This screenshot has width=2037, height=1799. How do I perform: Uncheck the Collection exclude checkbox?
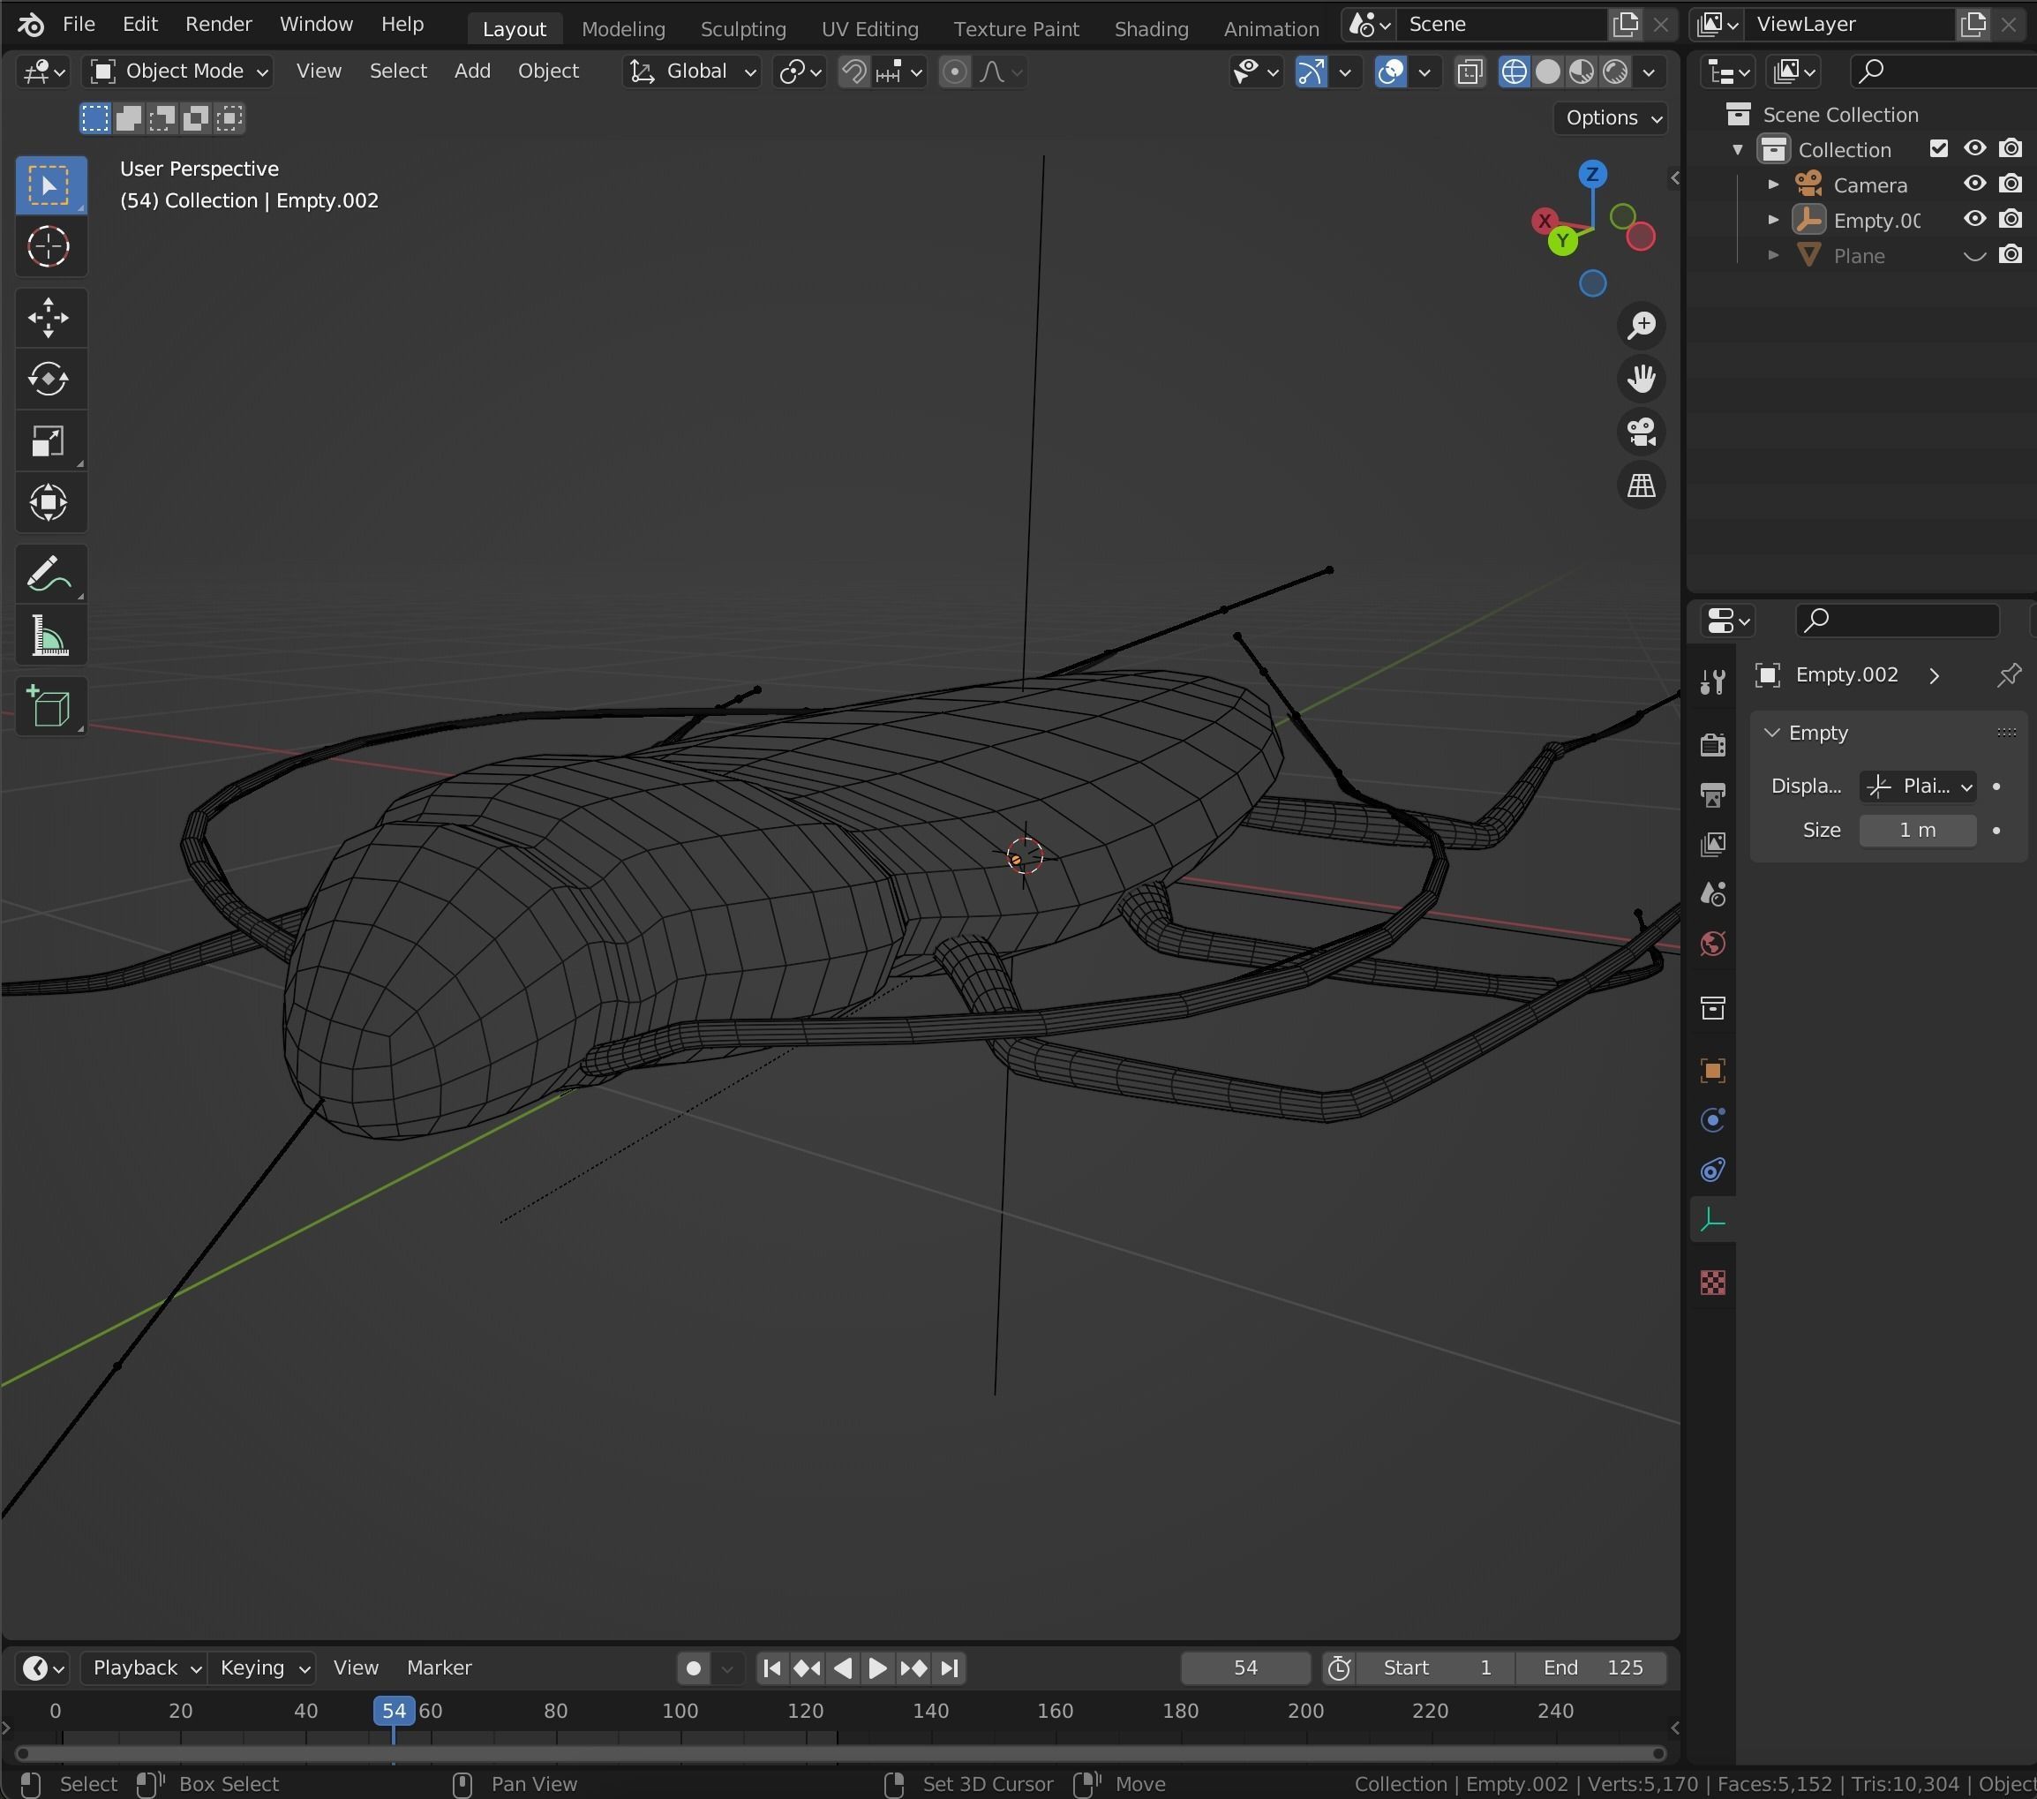pyautogui.click(x=1937, y=148)
